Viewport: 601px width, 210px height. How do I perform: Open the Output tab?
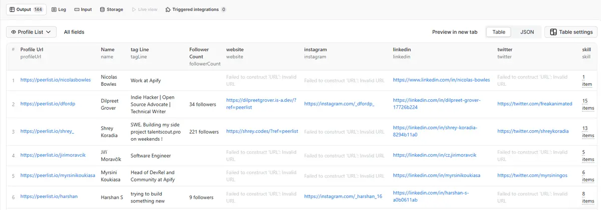pyautogui.click(x=26, y=9)
